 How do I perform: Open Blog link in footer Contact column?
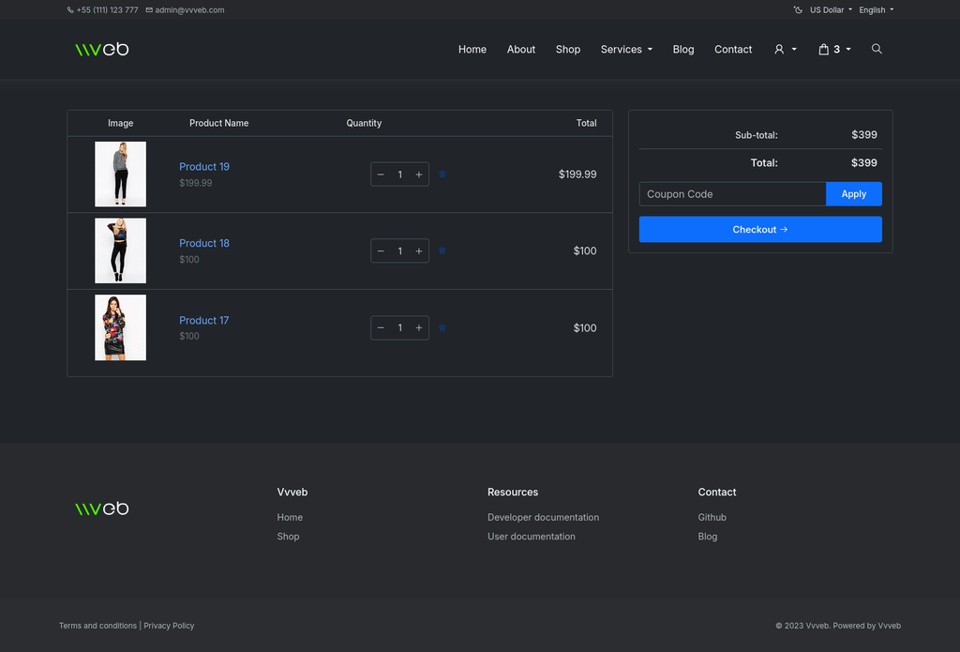[707, 537]
